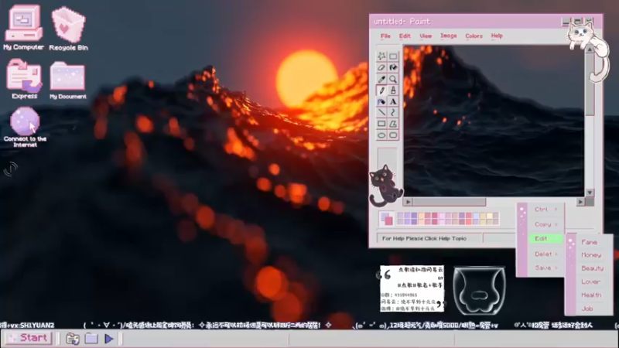Click the canvas vertical scrollbar up arrow
Viewport: 619px width, 348px height.
coord(590,50)
